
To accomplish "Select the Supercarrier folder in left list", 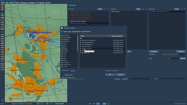I will coord(66,39).
